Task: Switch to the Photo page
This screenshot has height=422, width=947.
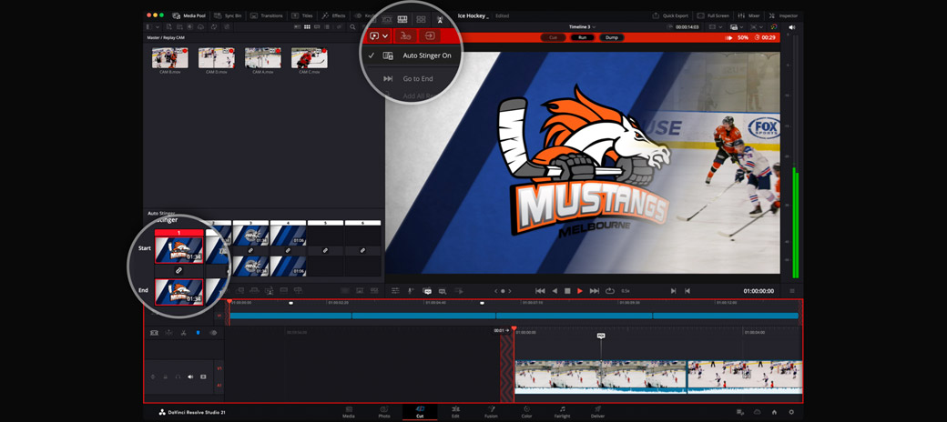Action: click(384, 412)
